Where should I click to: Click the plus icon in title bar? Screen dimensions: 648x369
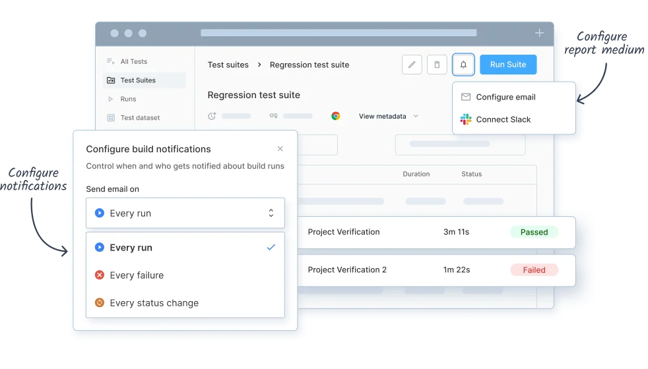539,33
